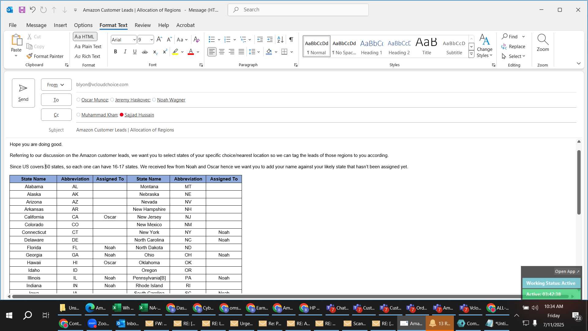Apply the Title style
The height and width of the screenshot is (331, 588).
click(x=426, y=46)
